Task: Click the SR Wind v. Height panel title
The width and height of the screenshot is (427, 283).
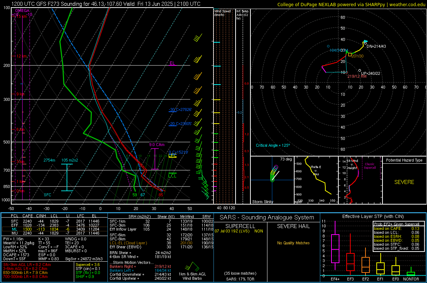Action: [x=352, y=164]
